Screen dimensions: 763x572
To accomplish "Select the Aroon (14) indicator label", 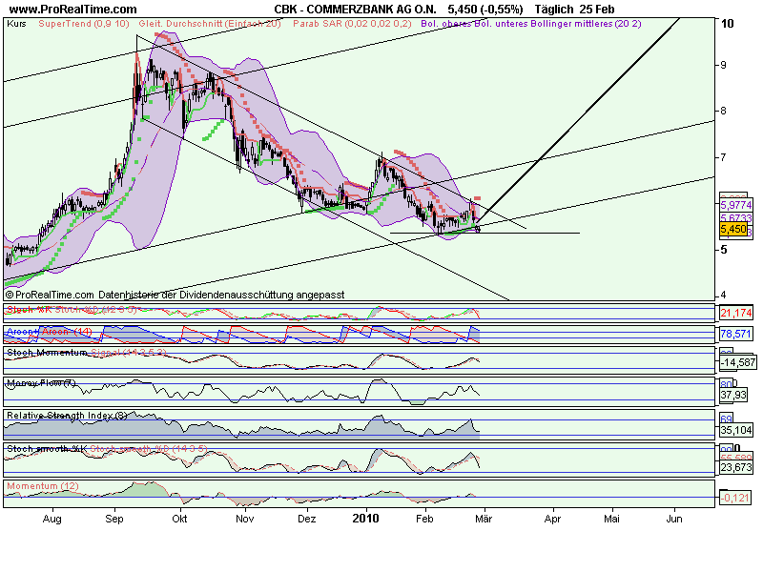I will pos(50,331).
